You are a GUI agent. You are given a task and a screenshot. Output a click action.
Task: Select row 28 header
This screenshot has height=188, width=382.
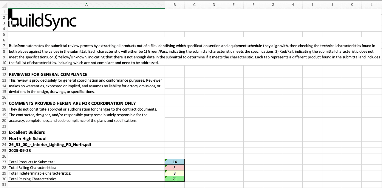(x=4, y=167)
